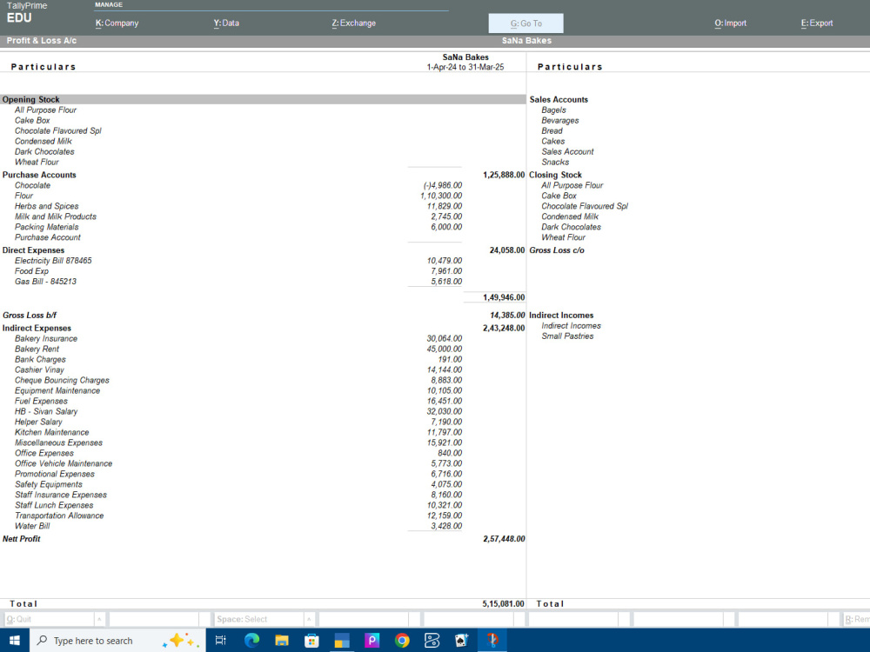Screen dimensions: 870x652
Task: Click the G: Go To button
Action: (x=526, y=23)
